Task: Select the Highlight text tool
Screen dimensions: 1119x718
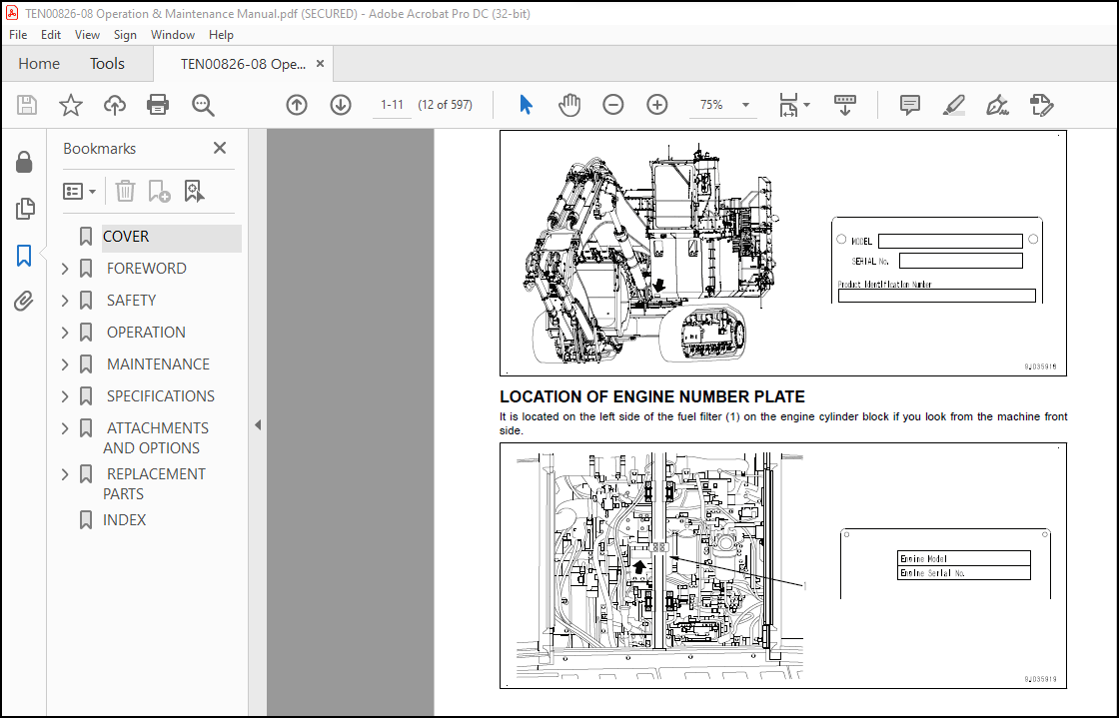Action: (x=953, y=106)
